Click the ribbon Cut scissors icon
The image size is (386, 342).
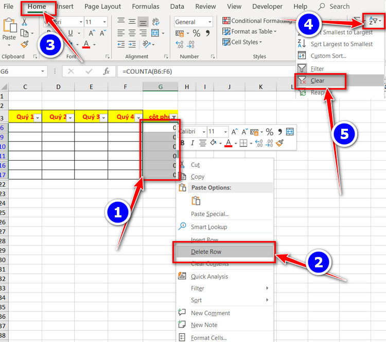[24, 22]
